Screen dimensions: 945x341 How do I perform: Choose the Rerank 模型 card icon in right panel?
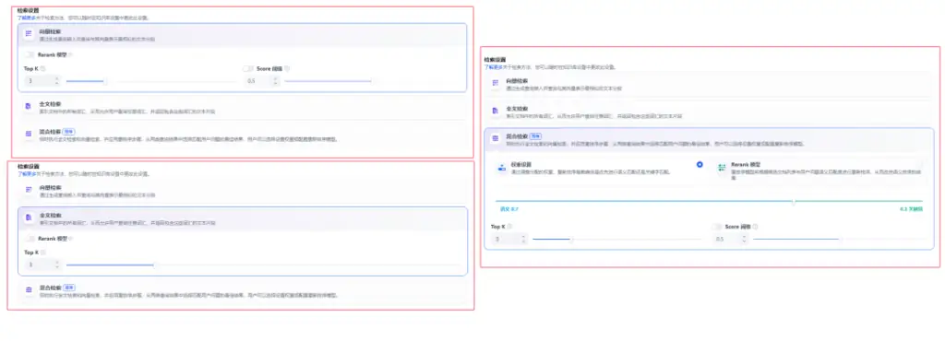(722, 168)
